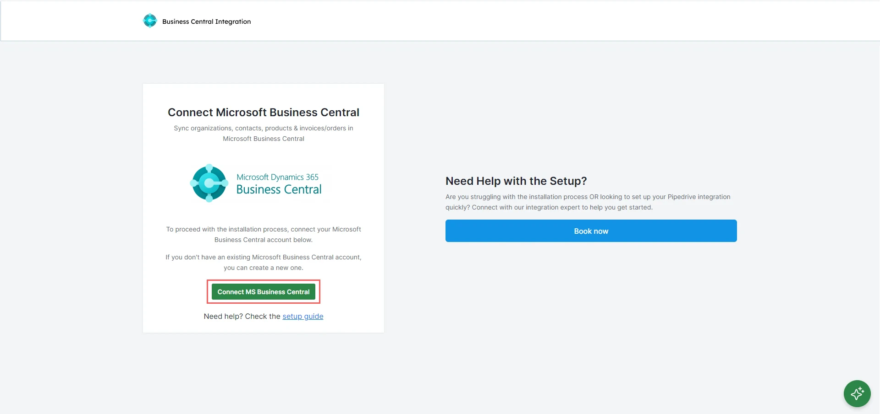
Task: Click the Business Central logo in header
Action: (150, 21)
